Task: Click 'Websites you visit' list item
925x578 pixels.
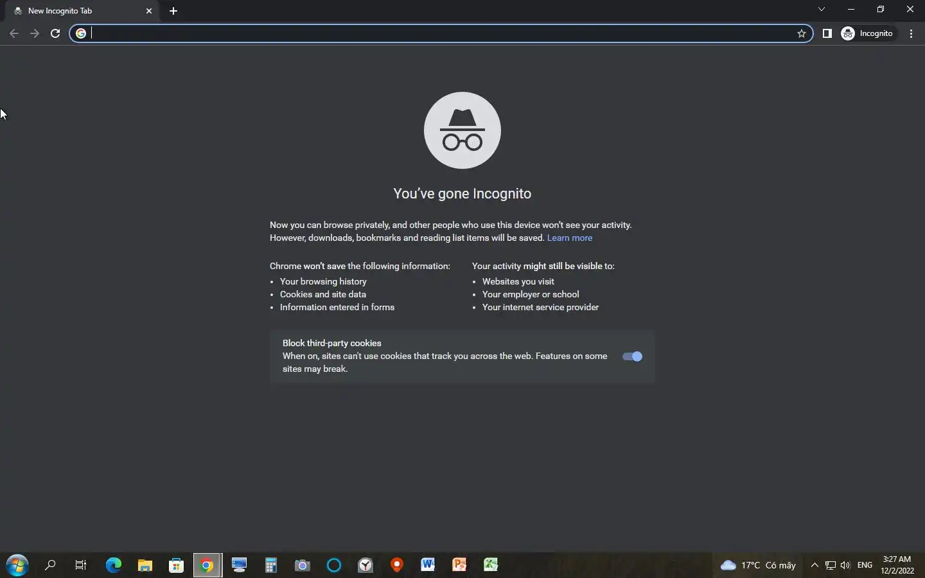Action: pos(518,281)
